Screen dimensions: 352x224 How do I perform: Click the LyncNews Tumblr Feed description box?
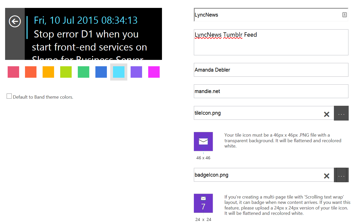pyautogui.click(x=271, y=42)
